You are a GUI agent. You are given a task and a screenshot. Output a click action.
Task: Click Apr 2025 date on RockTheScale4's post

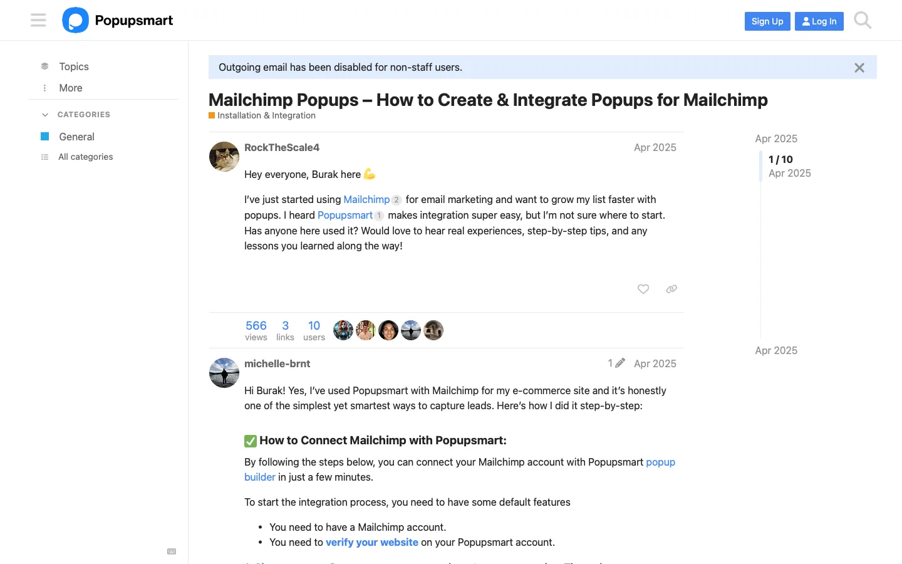655,147
